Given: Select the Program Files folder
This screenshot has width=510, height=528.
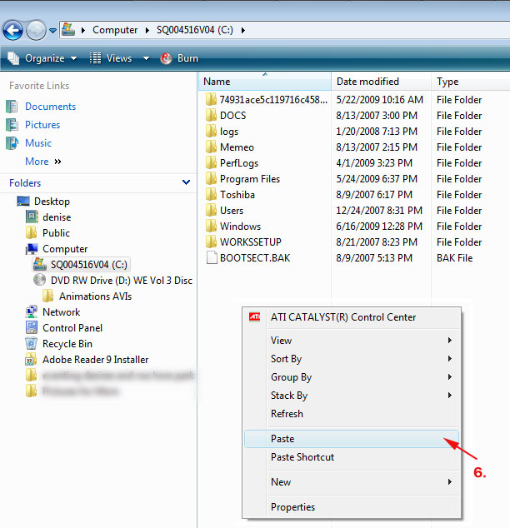Looking at the screenshot, I should 249,179.
